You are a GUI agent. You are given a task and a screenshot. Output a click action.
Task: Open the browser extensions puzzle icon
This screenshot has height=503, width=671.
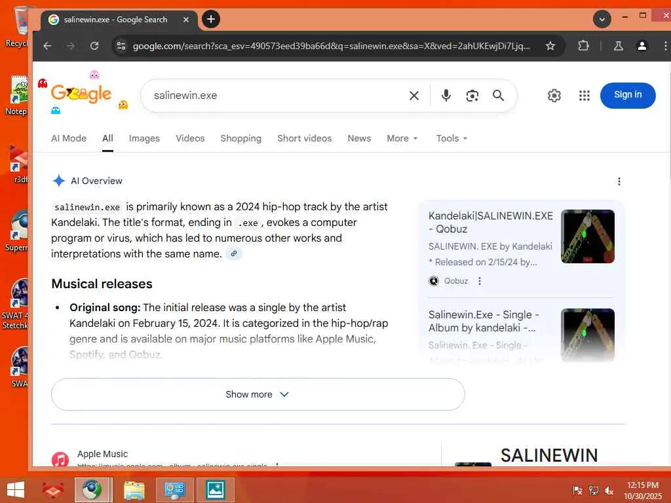coord(583,46)
